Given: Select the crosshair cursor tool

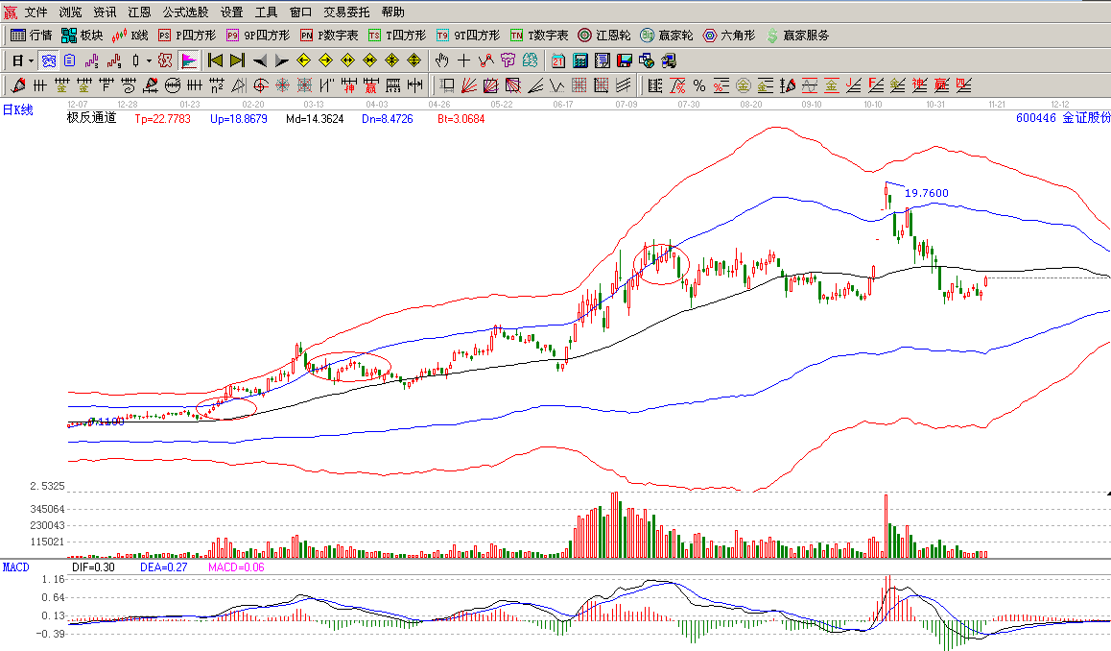Looking at the screenshot, I should [464, 60].
